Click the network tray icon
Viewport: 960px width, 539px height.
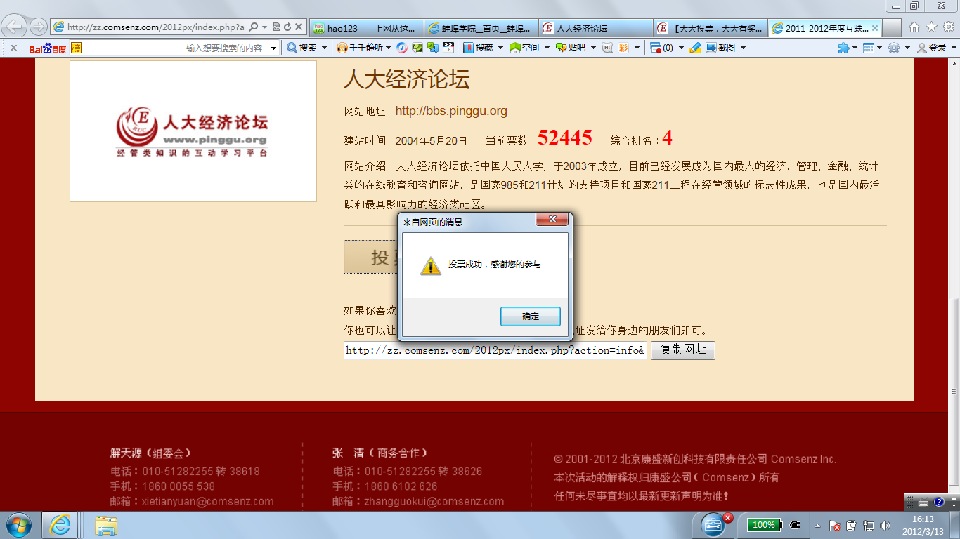(868, 525)
